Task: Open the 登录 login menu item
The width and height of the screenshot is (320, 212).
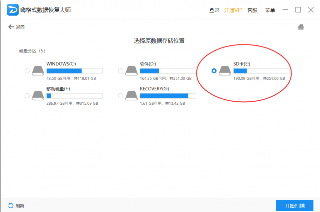Action: coord(214,10)
